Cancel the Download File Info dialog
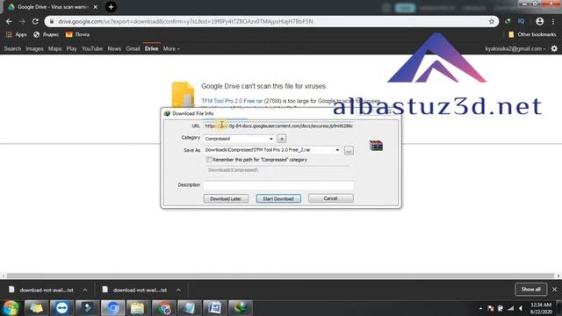The image size is (562, 316). pyautogui.click(x=330, y=198)
